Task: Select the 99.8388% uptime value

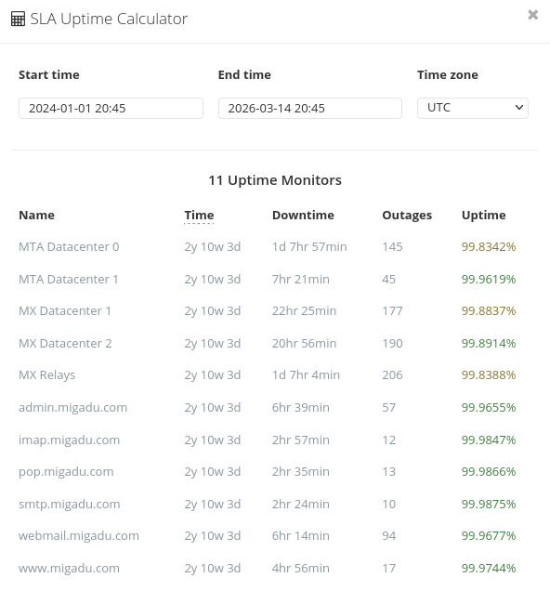Action: [x=489, y=375]
